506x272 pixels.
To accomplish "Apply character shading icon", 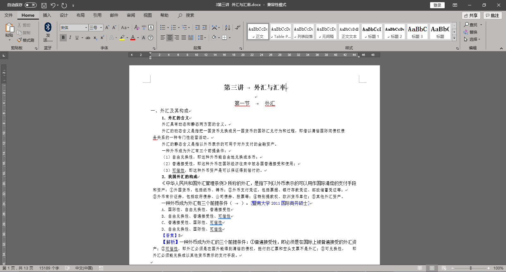I will click(x=144, y=38).
